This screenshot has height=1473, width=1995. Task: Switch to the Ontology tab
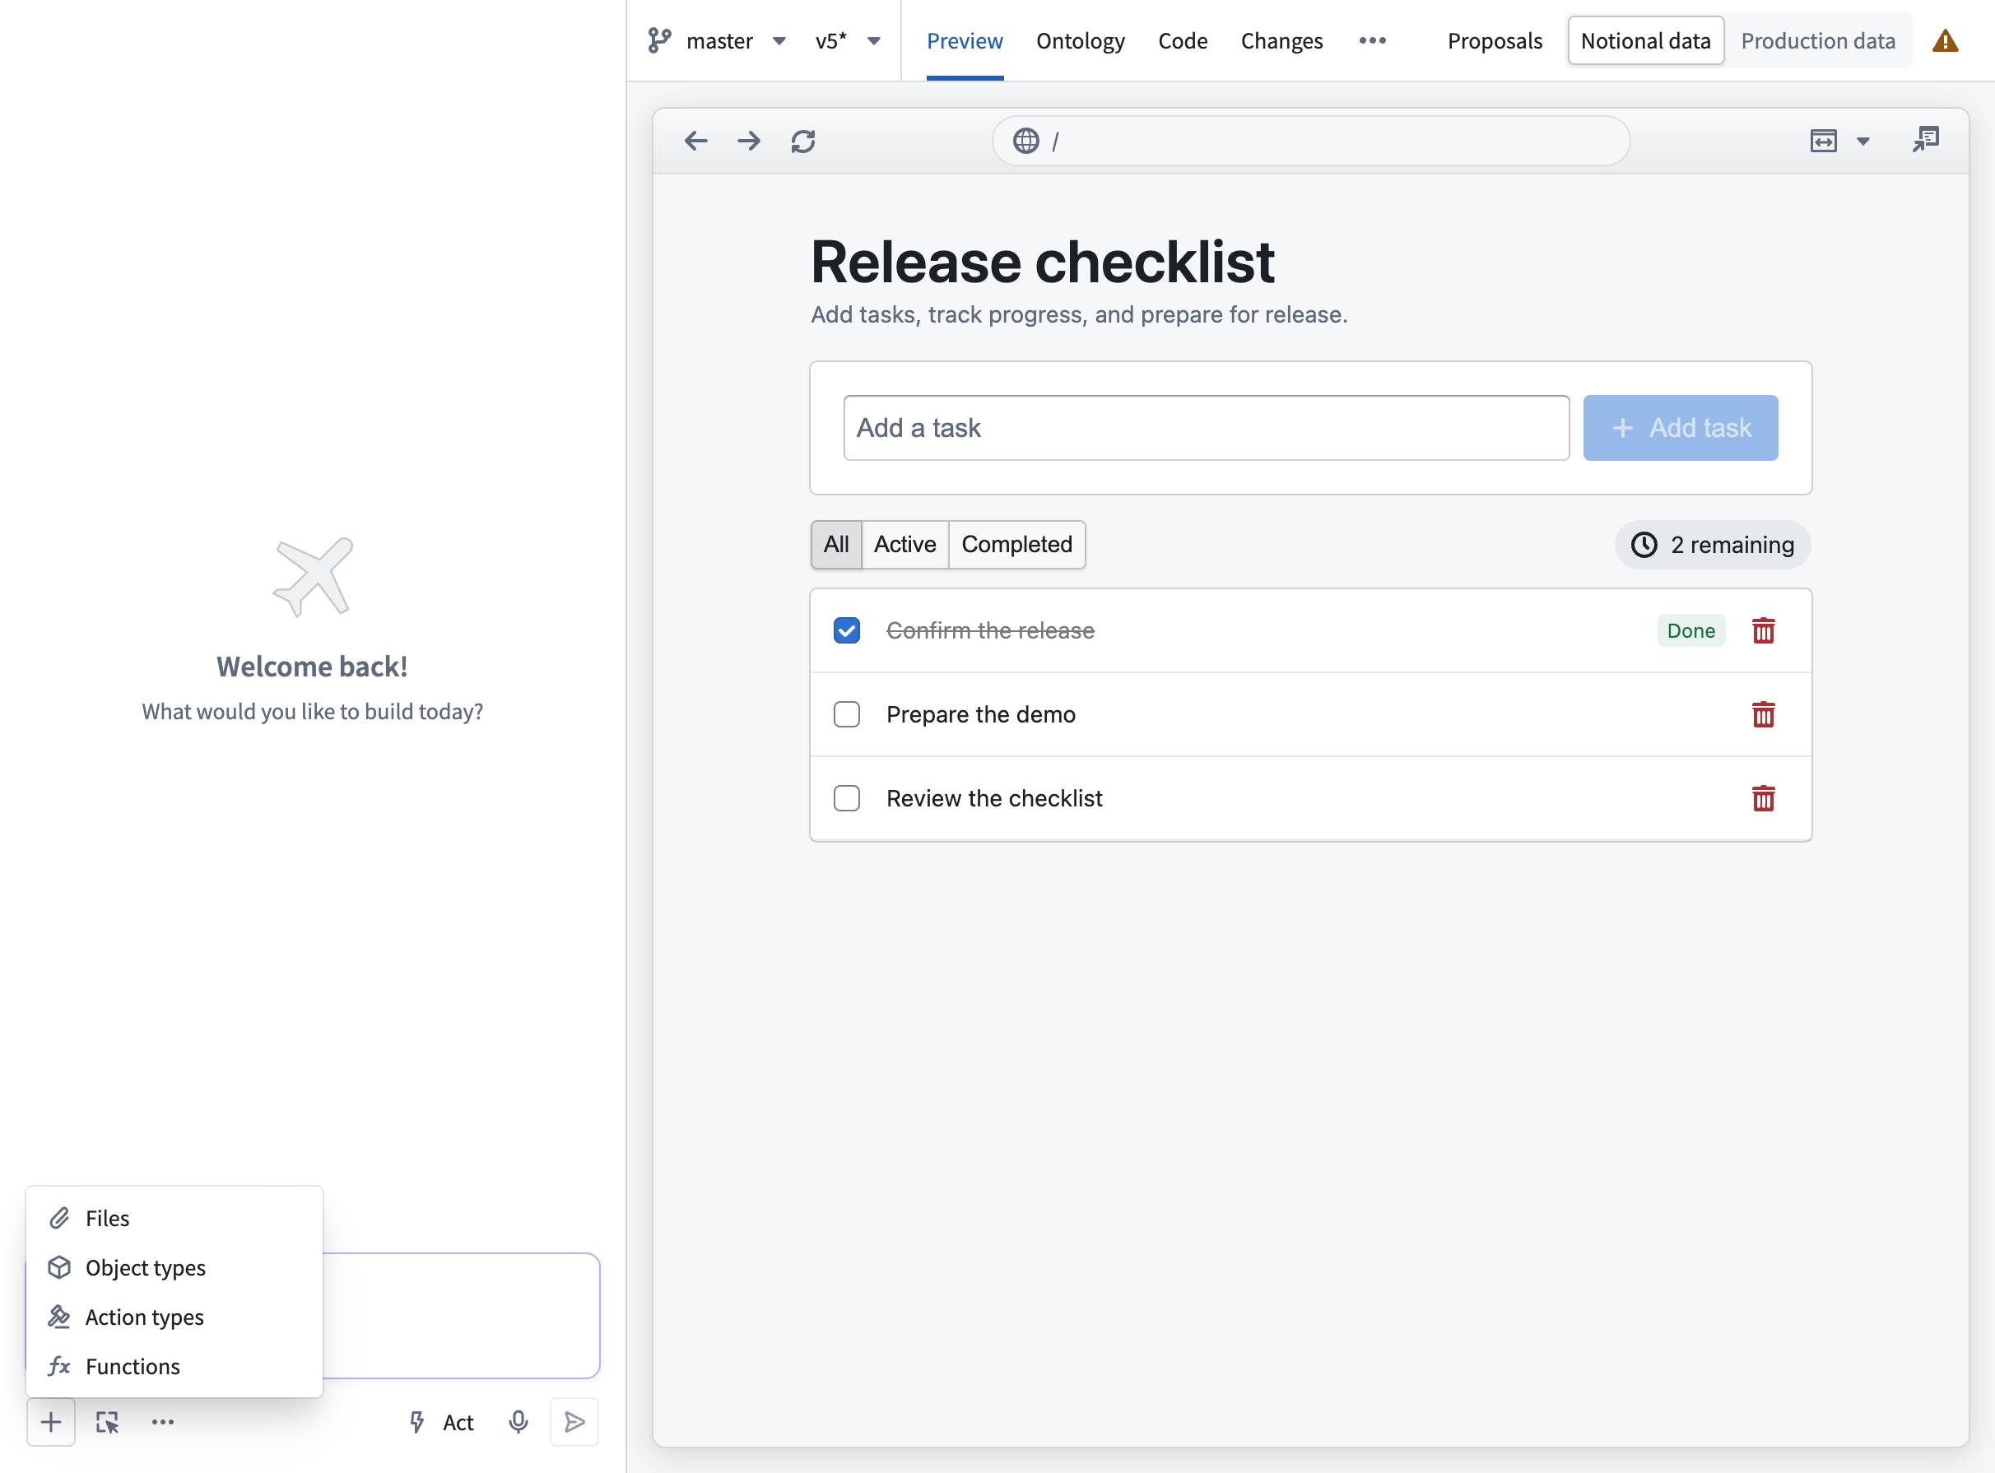coord(1080,41)
